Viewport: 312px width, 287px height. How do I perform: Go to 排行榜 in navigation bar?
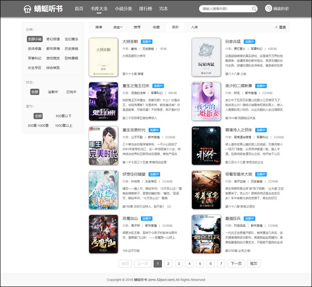point(145,9)
